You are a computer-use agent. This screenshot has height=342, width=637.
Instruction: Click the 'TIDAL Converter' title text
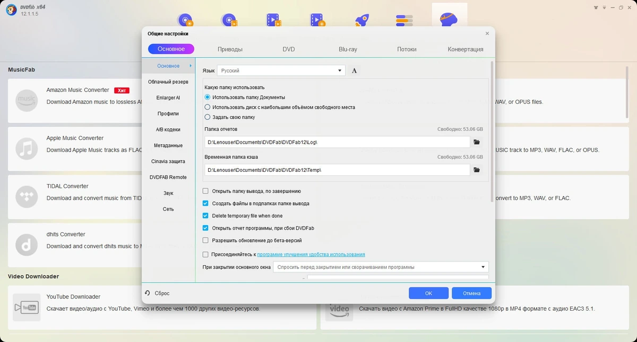pyautogui.click(x=67, y=186)
